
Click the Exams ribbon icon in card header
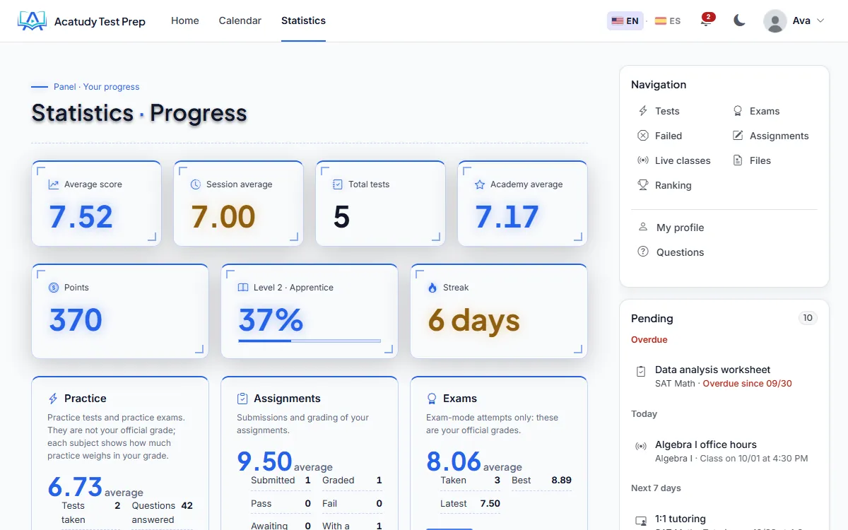pyautogui.click(x=432, y=399)
